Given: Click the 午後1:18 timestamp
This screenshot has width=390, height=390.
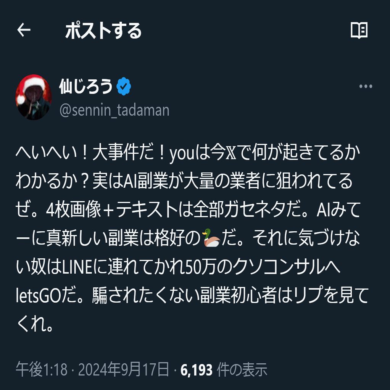Looking at the screenshot, I should click(x=42, y=369).
